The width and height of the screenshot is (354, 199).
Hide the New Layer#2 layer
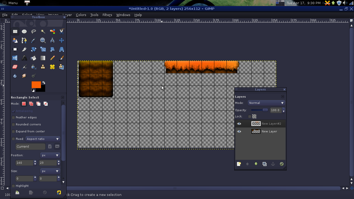239,124
